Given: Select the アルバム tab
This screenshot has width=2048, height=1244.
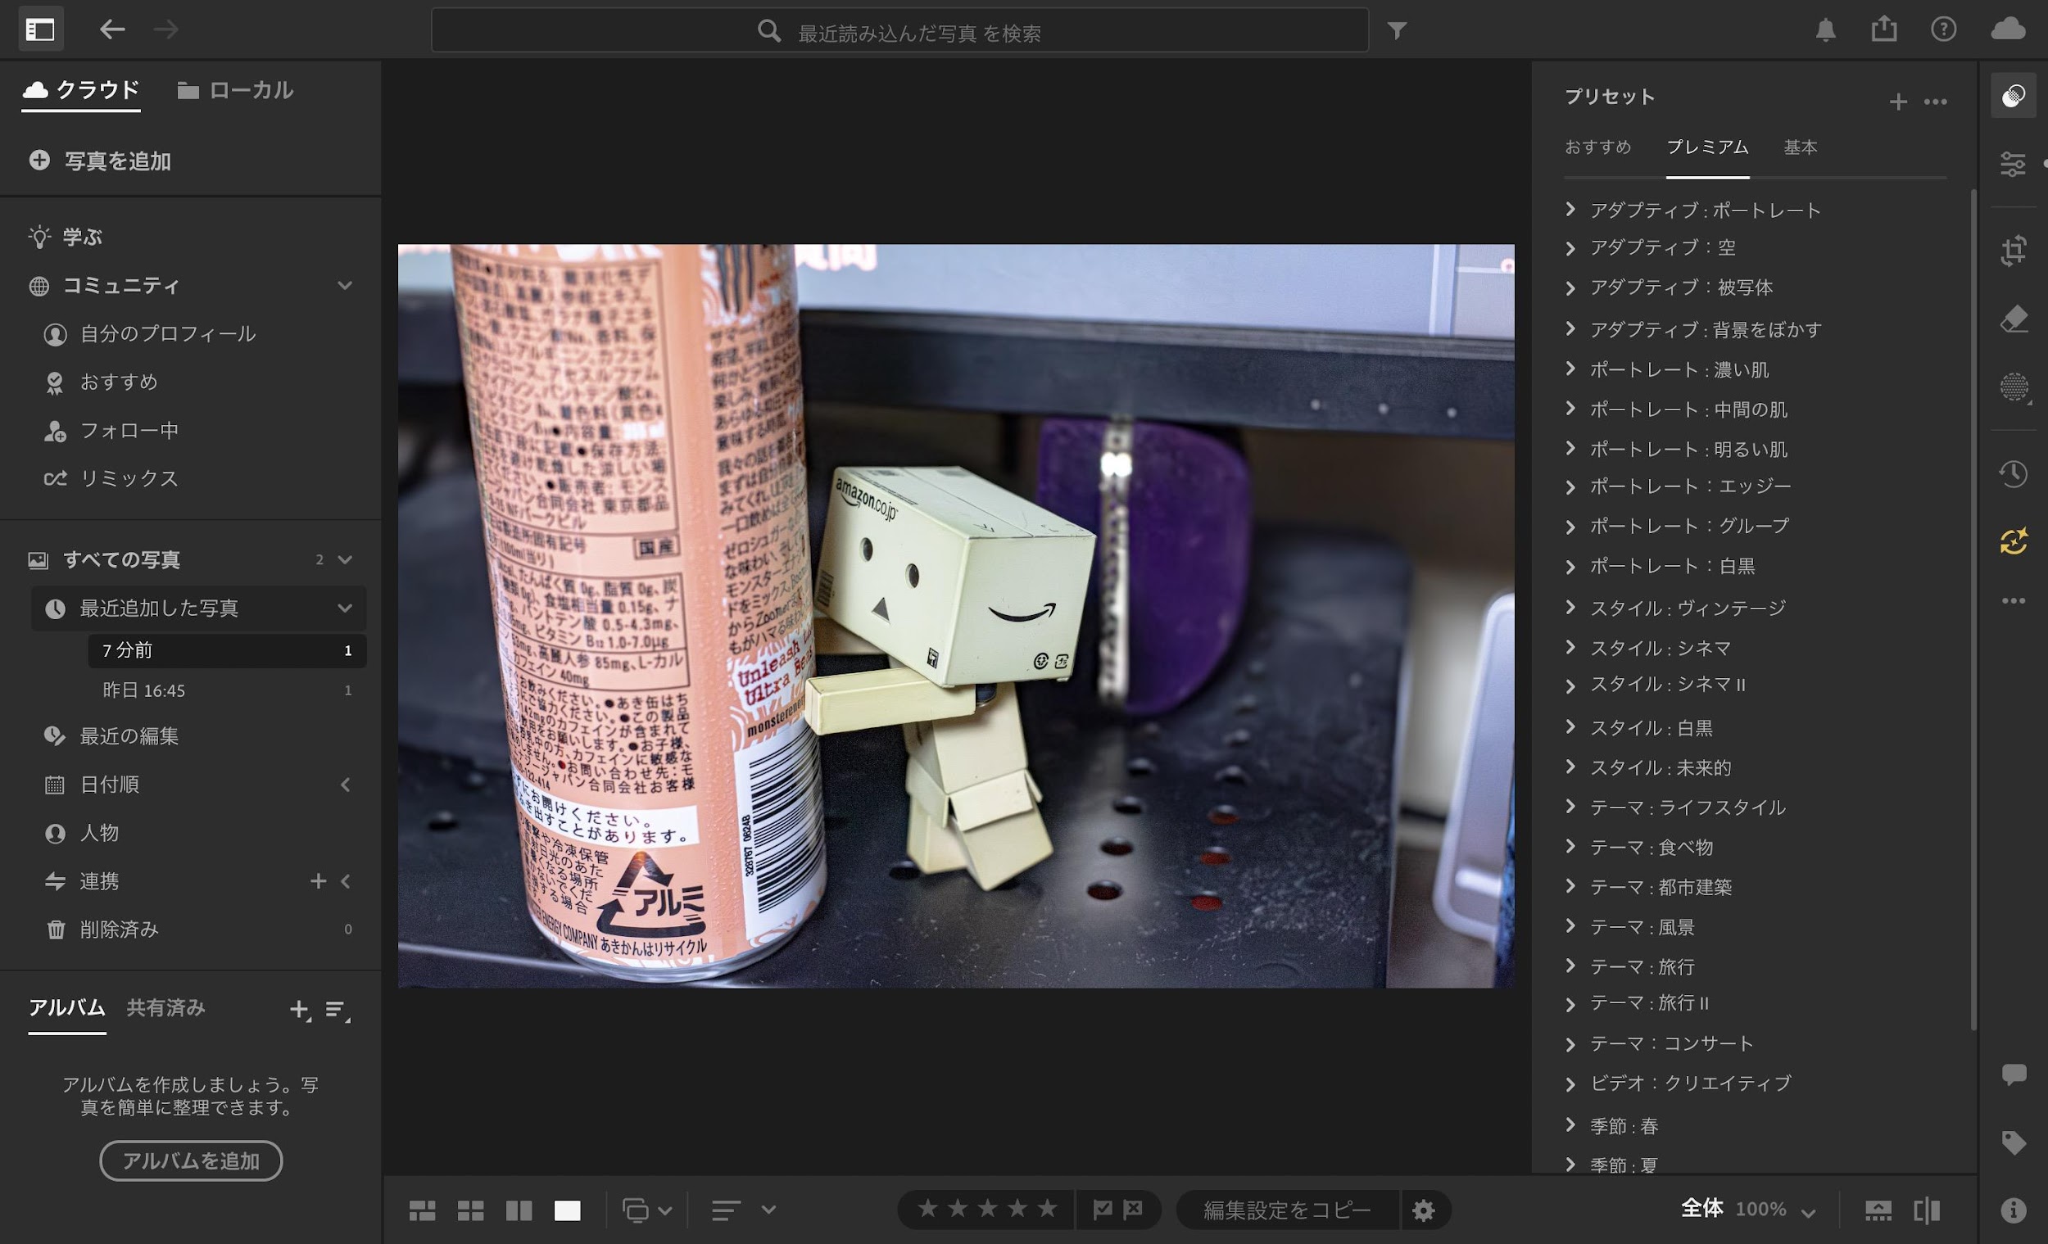Looking at the screenshot, I should tap(66, 1007).
